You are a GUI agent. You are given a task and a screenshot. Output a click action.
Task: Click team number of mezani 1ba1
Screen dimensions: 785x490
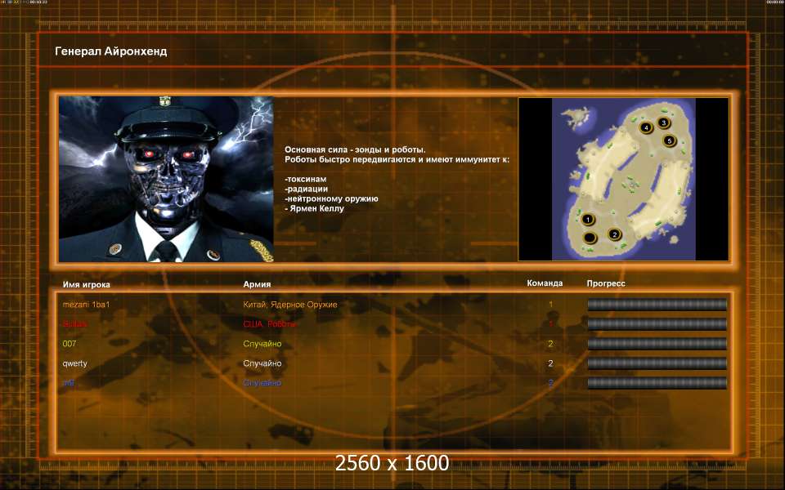pos(550,305)
